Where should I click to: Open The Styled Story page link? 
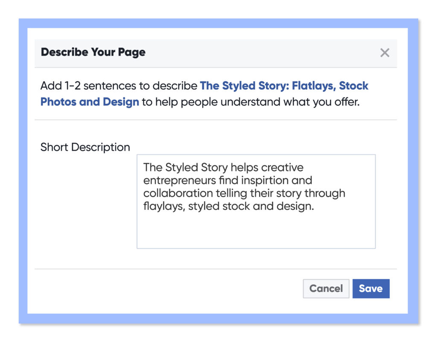coord(284,85)
